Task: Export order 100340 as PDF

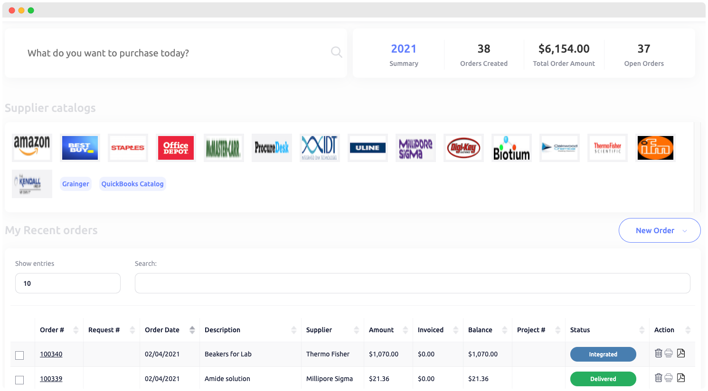Action: tap(681, 353)
